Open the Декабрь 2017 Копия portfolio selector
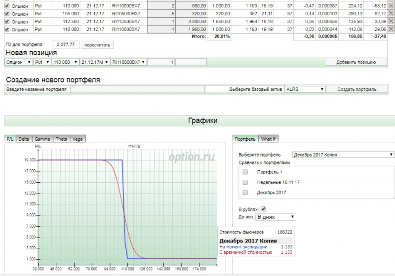Image resolution: width=395 pixels, height=276 pixels. point(343,155)
